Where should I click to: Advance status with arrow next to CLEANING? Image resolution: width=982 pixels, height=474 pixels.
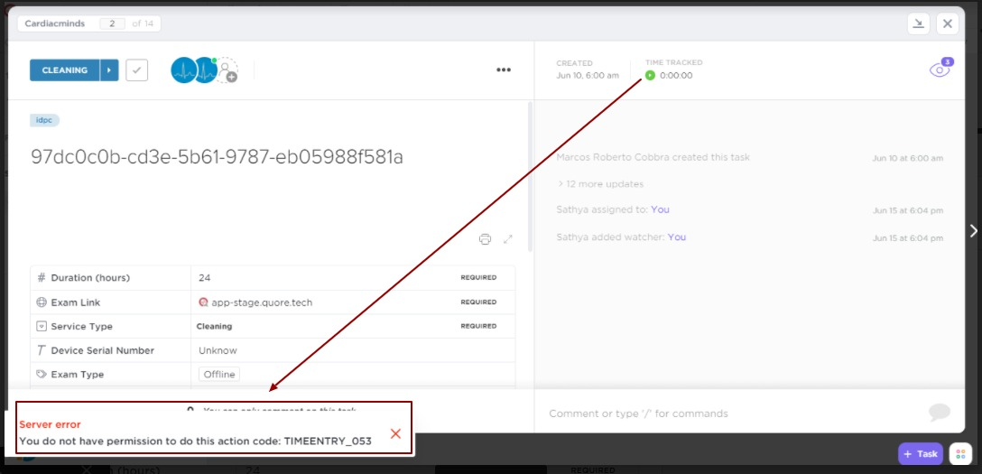pos(109,70)
